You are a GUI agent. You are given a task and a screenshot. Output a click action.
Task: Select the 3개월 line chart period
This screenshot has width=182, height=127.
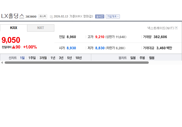click(43, 58)
